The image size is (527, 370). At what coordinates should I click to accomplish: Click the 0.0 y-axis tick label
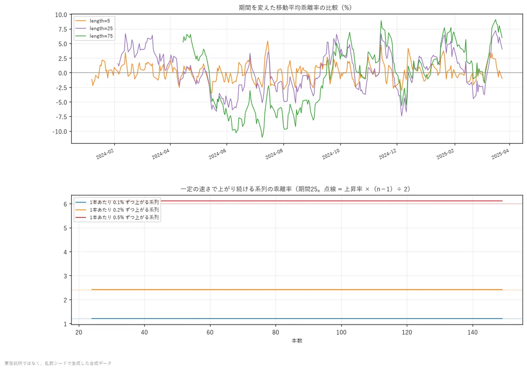point(63,73)
